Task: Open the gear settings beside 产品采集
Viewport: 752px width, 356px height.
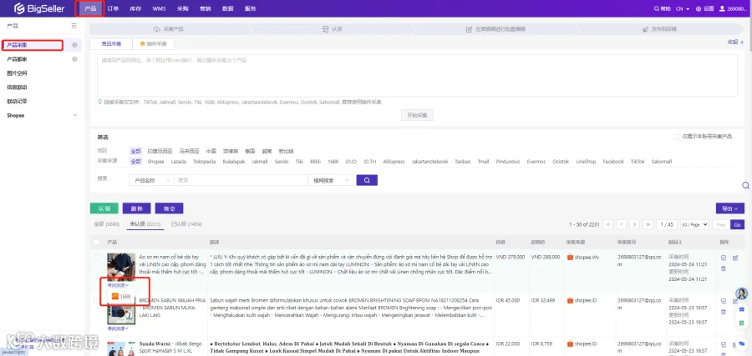Action: [75, 45]
